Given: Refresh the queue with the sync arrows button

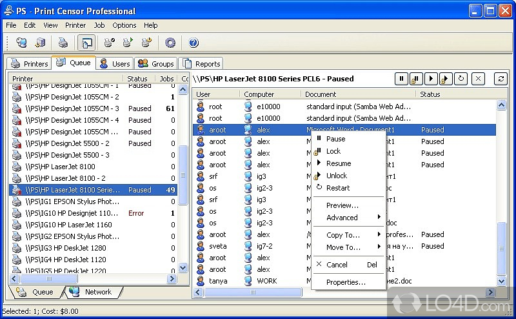Looking at the screenshot, I should click(x=501, y=79).
